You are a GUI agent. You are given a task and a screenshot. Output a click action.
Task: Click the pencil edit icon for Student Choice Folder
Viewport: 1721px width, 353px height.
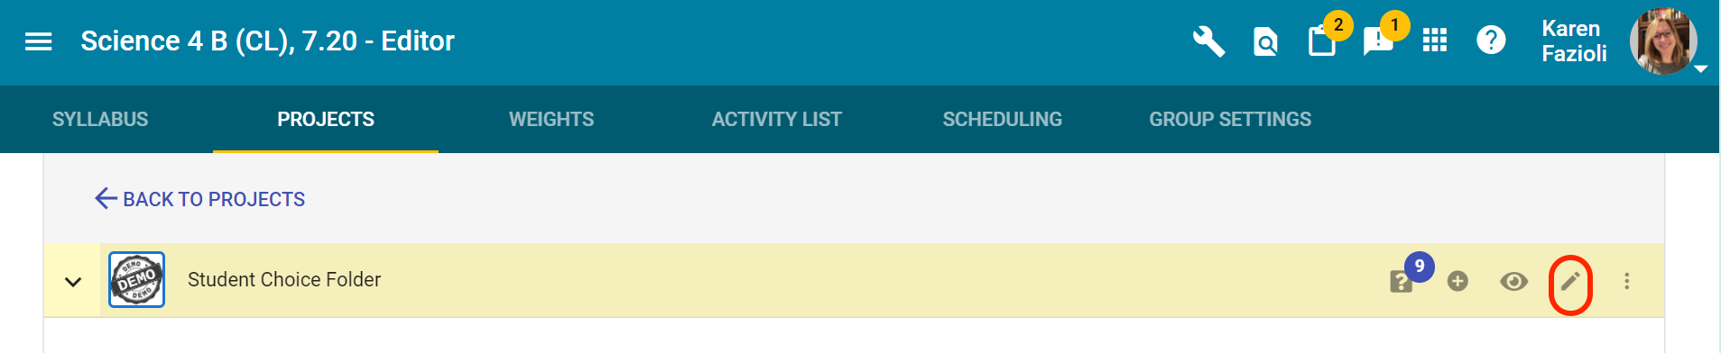[x=1570, y=282]
